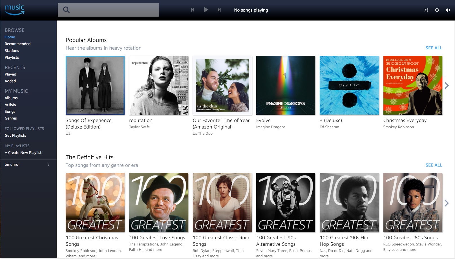Mute the volume speaker icon
The width and height of the screenshot is (455, 259).
click(448, 10)
